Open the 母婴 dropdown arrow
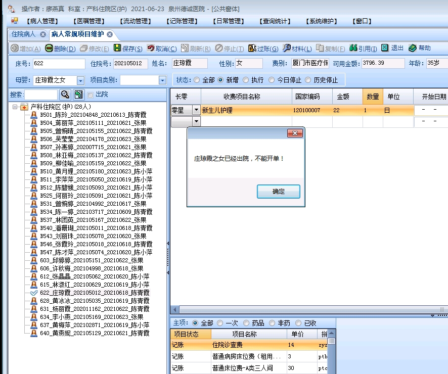 pyautogui.click(x=80, y=80)
